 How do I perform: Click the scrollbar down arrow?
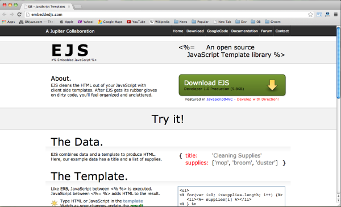[338, 201]
